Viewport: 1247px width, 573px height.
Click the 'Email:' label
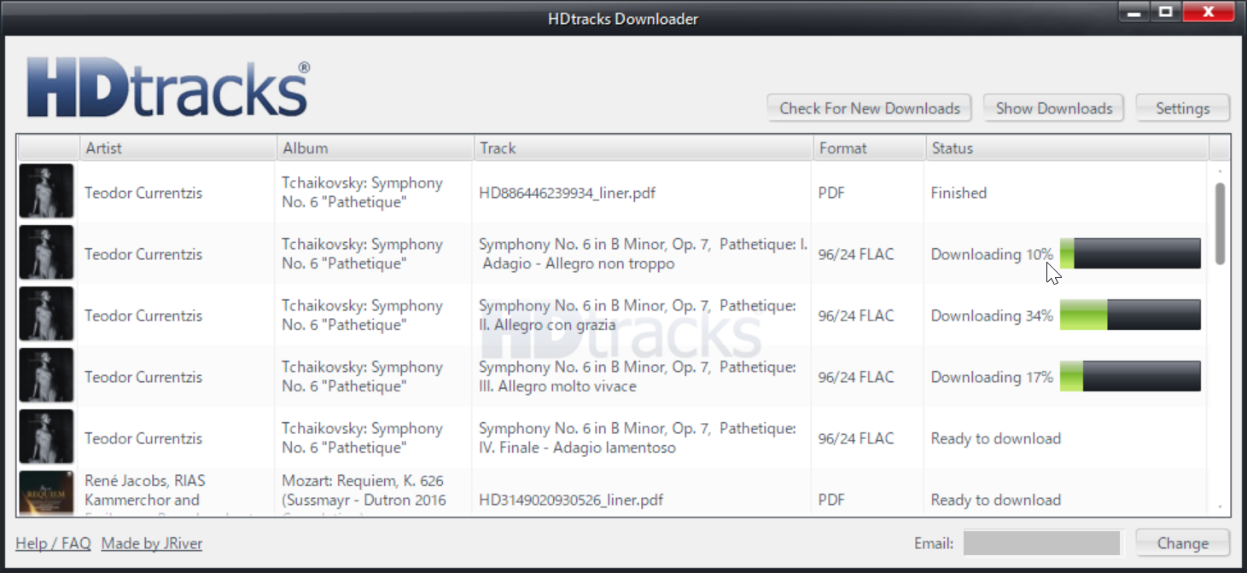tap(934, 543)
